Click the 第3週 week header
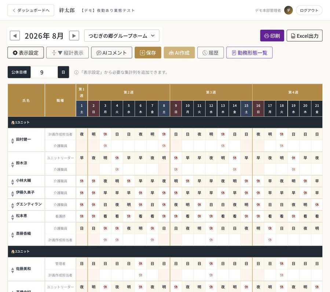330x292 pixels. pyautogui.click(x=211, y=92)
